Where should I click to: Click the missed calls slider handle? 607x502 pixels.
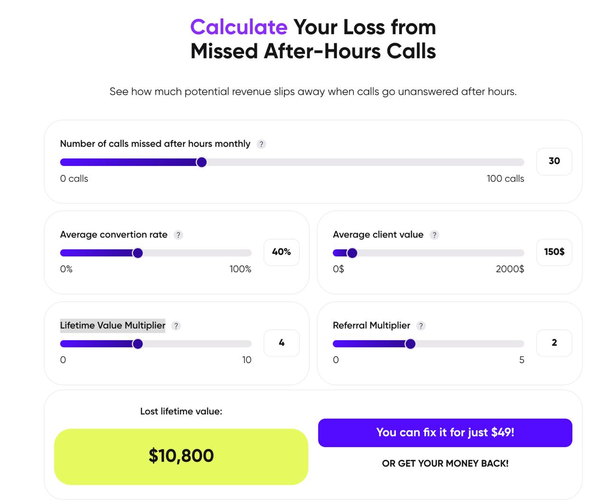202,163
